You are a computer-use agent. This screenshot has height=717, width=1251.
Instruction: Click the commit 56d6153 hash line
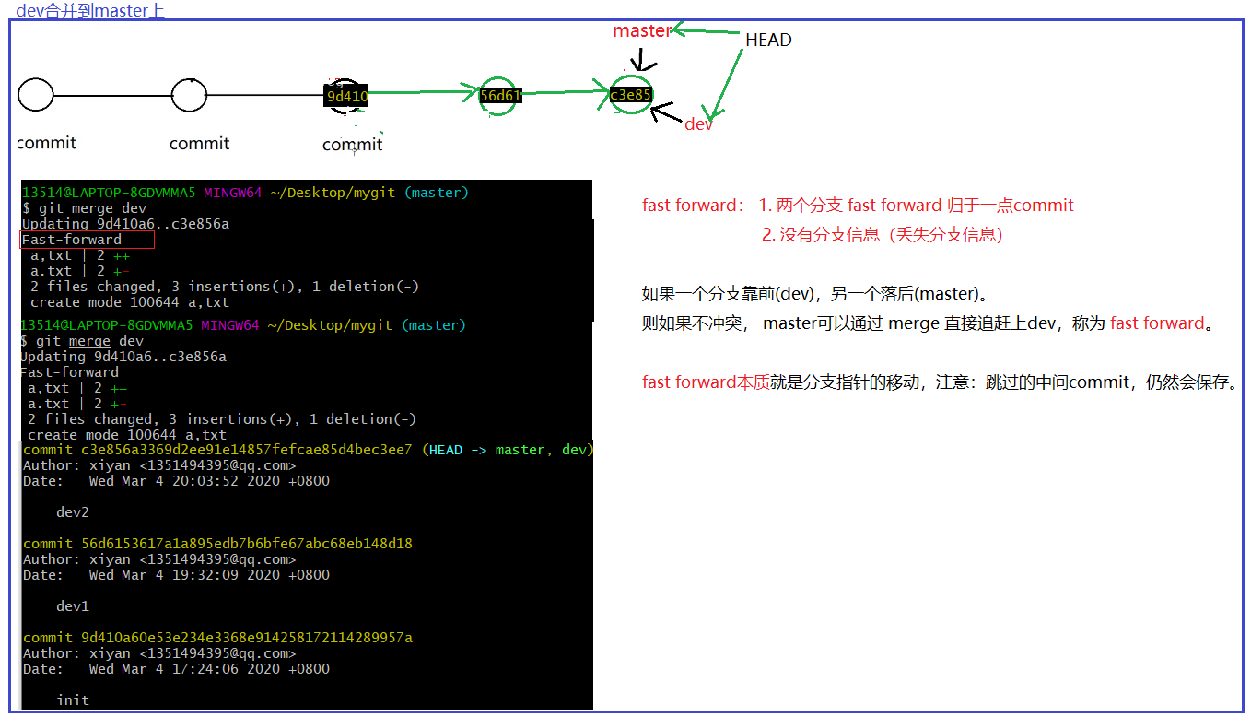217,544
